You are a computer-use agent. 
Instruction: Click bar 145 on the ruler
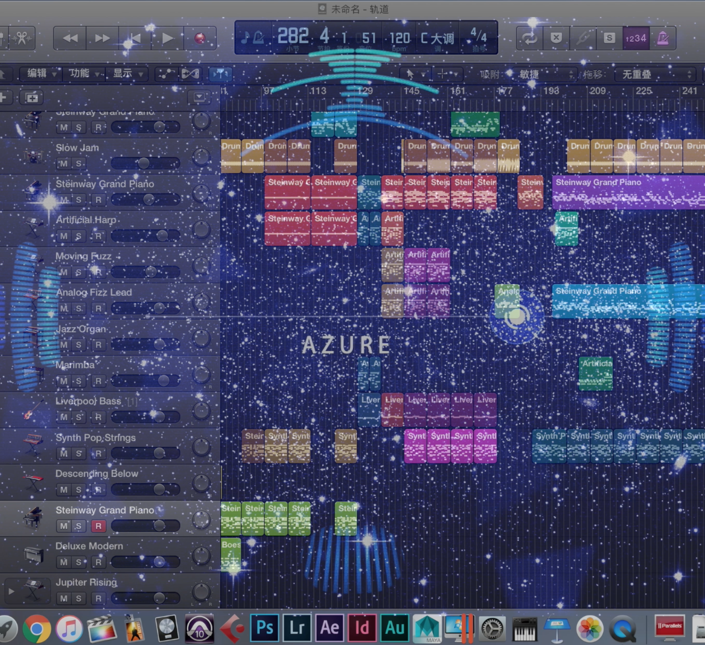pos(411,91)
